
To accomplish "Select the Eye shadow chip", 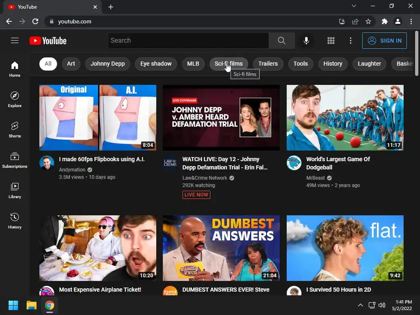I will [156, 64].
